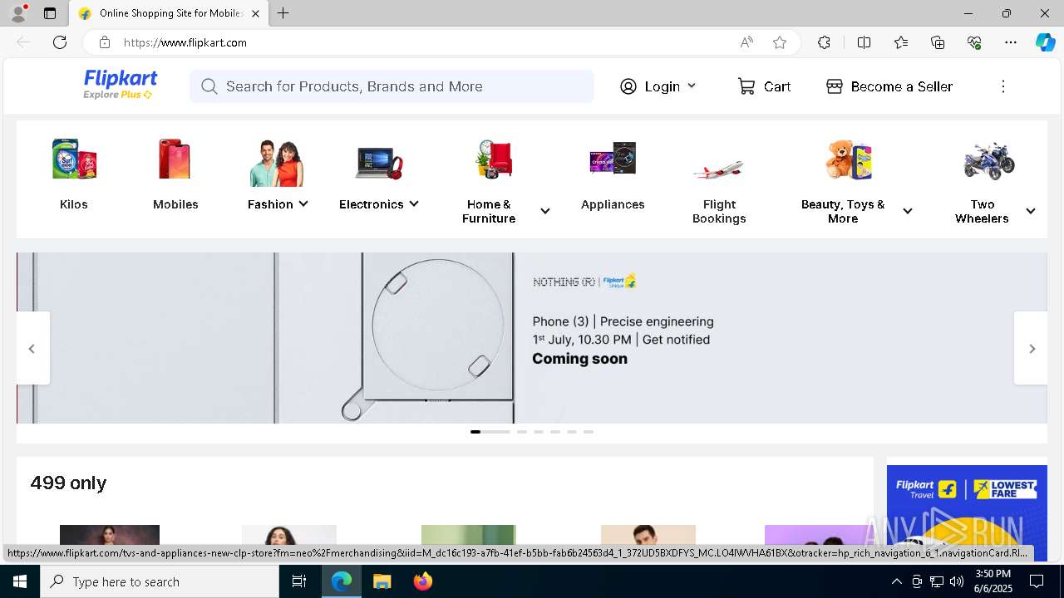The width and height of the screenshot is (1064, 598).
Task: Click Beauty, Toys & More teddy image
Action: pyautogui.click(x=849, y=159)
